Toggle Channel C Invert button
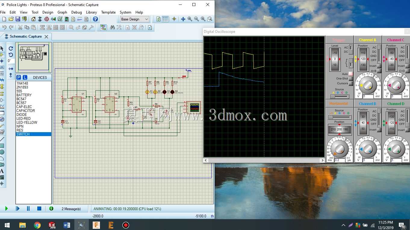Image resolution: width=410 pixels, height=230 pixels. [407, 66]
